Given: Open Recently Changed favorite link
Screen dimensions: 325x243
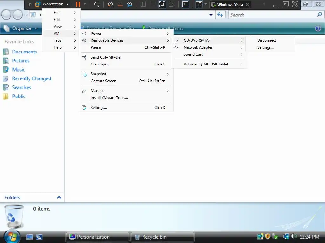Looking at the screenshot, I should [x=27, y=78].
